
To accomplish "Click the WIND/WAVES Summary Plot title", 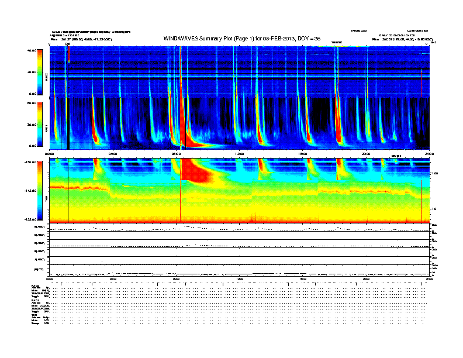I will tap(242, 39).
